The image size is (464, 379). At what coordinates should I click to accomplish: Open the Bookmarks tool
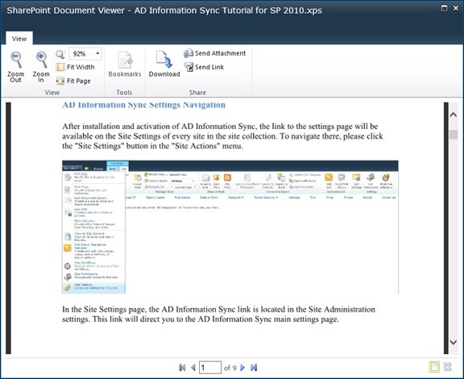[x=125, y=65]
